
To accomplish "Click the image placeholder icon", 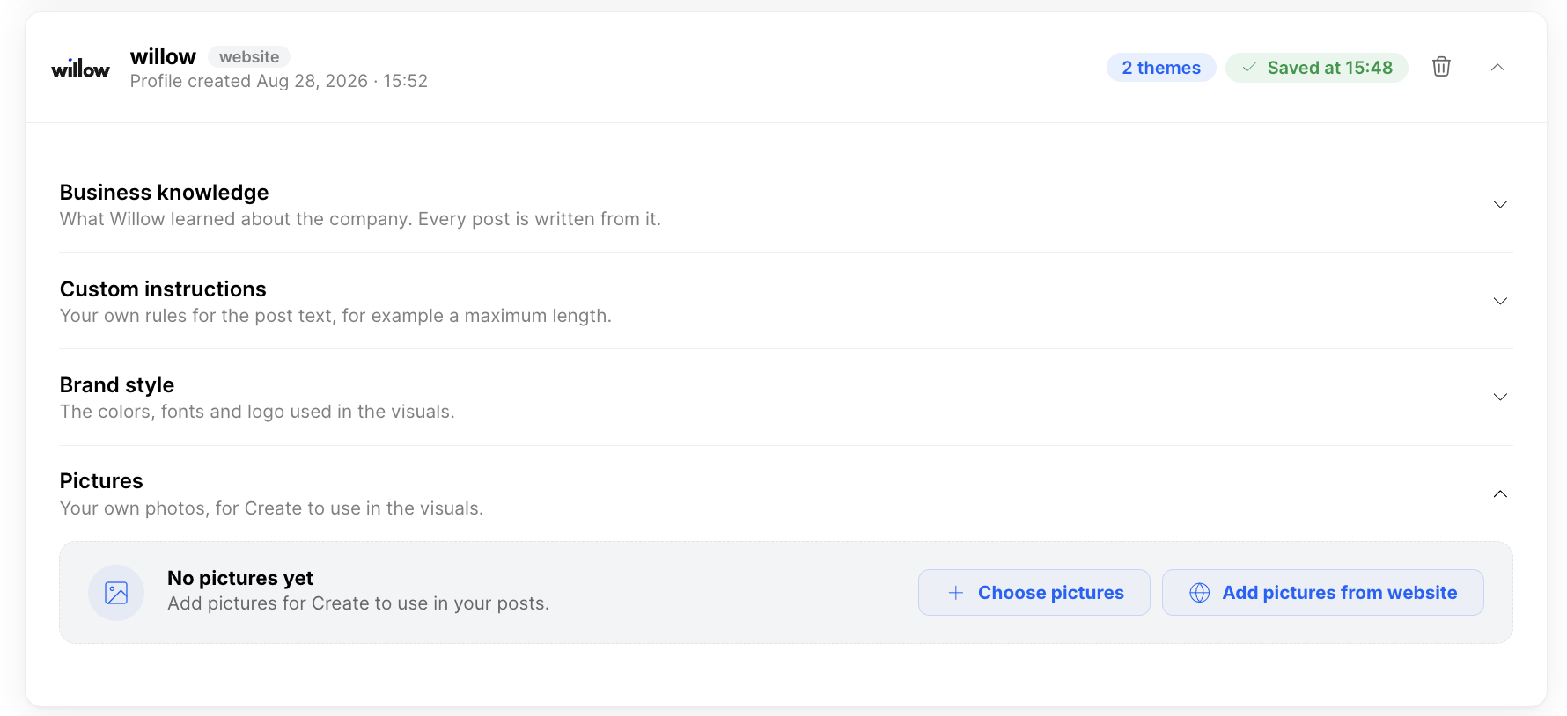I will click(116, 593).
